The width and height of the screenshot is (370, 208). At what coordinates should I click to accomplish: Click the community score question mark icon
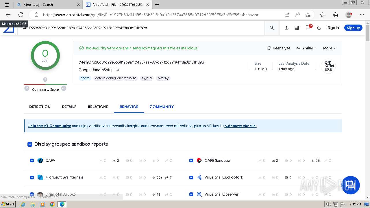(x=45, y=80)
